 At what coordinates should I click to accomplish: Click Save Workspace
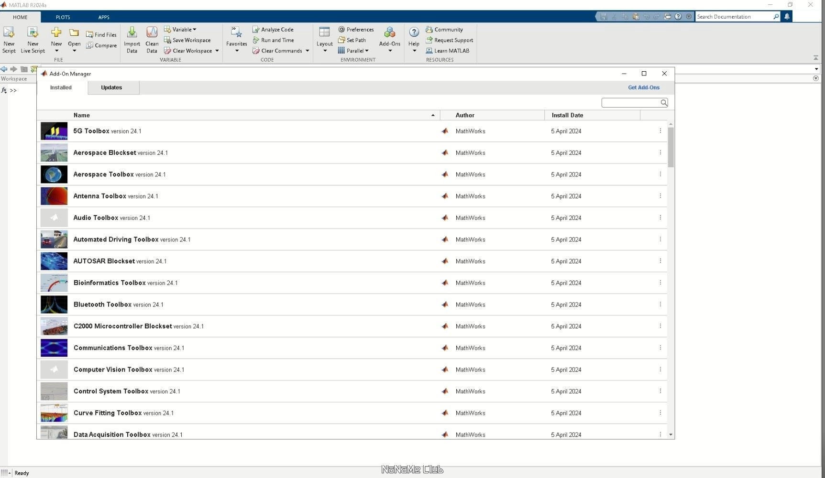click(x=187, y=40)
